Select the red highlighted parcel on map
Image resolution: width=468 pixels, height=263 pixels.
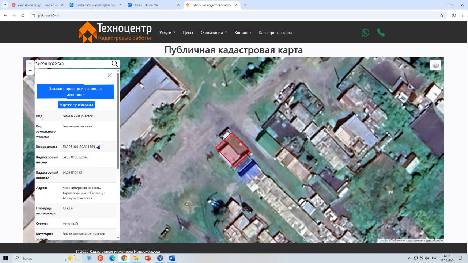[x=233, y=150]
